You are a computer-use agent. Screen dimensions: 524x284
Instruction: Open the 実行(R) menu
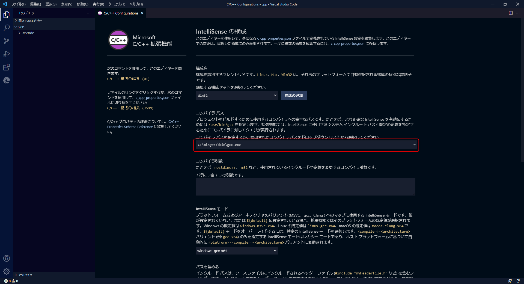click(x=99, y=4)
